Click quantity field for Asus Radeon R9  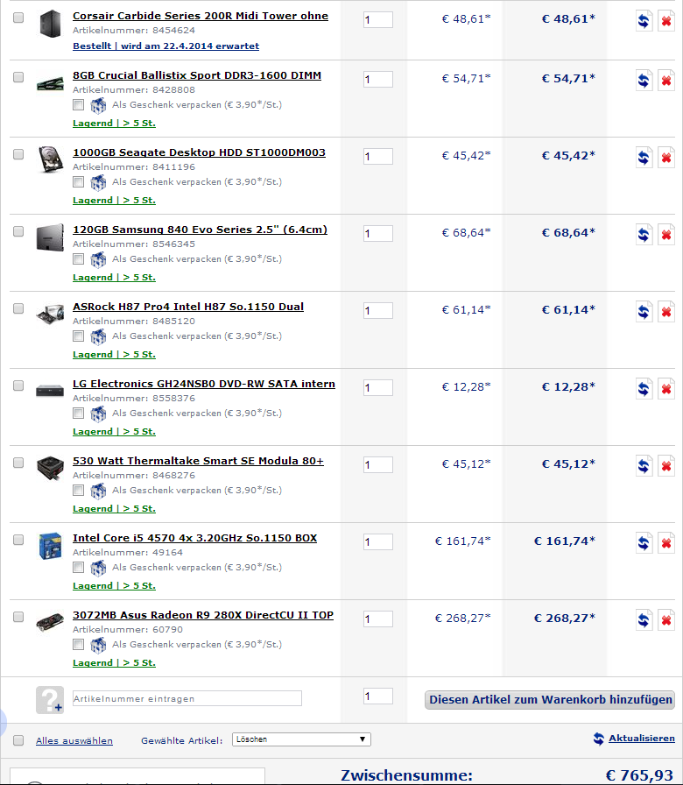click(x=377, y=619)
